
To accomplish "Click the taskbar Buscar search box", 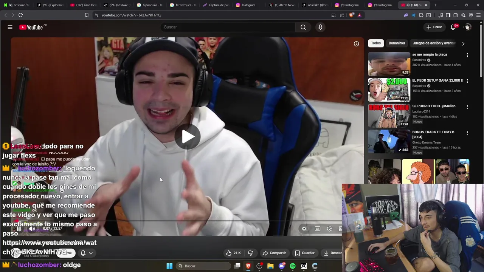I will click(x=204, y=266).
